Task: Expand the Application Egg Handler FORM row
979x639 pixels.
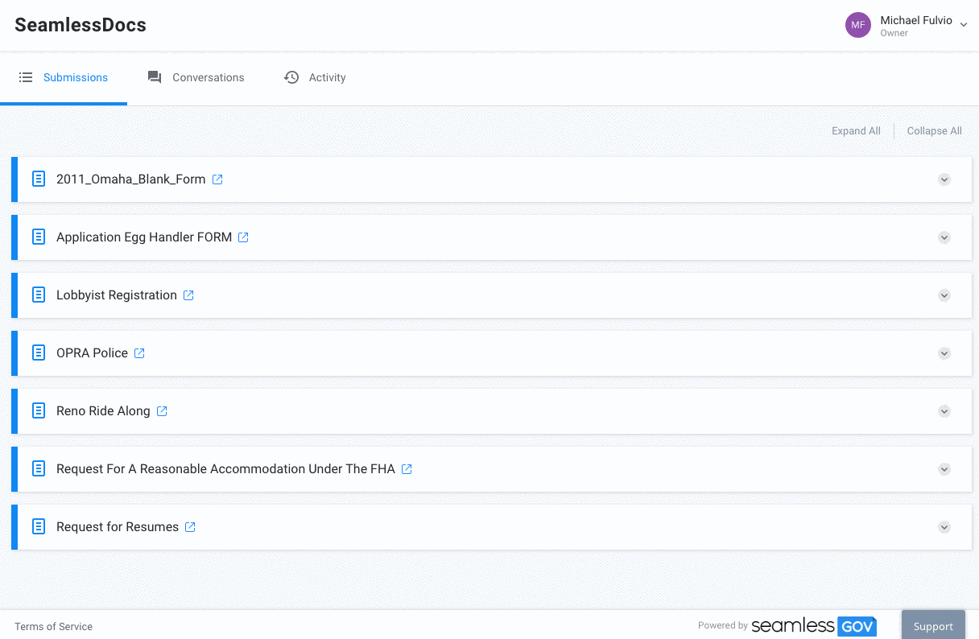Action: point(944,237)
